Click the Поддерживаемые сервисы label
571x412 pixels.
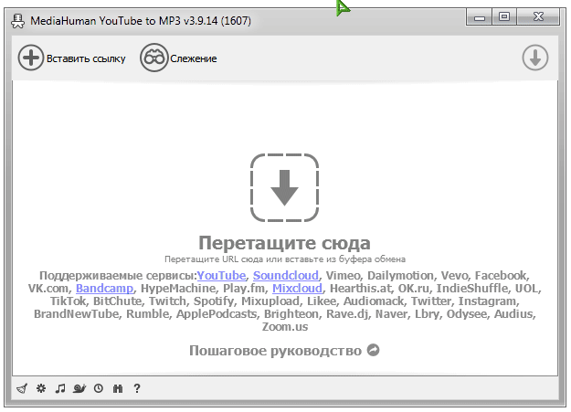point(118,275)
